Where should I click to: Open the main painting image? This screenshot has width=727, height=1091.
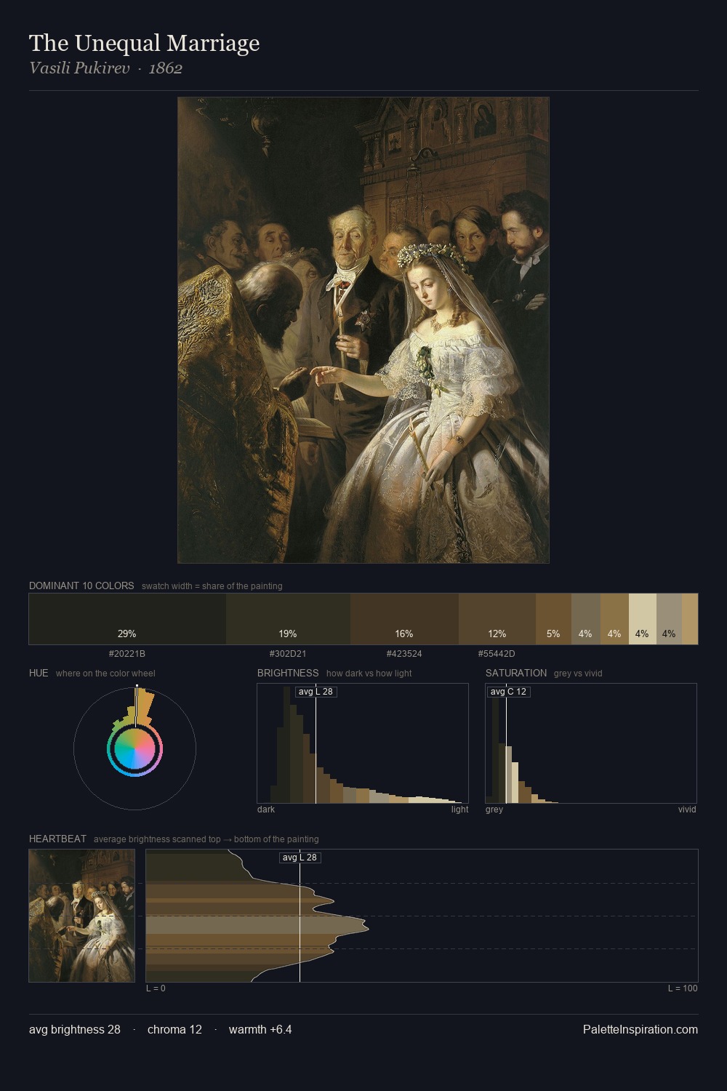pos(363,330)
